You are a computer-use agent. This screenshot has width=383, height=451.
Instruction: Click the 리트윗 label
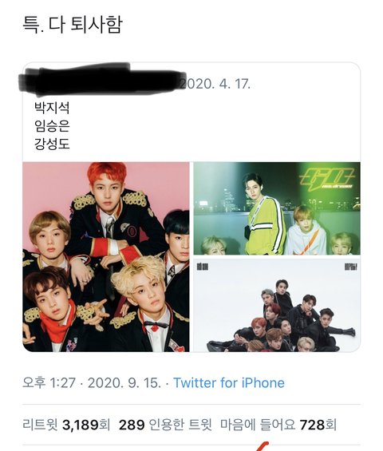[41, 425]
